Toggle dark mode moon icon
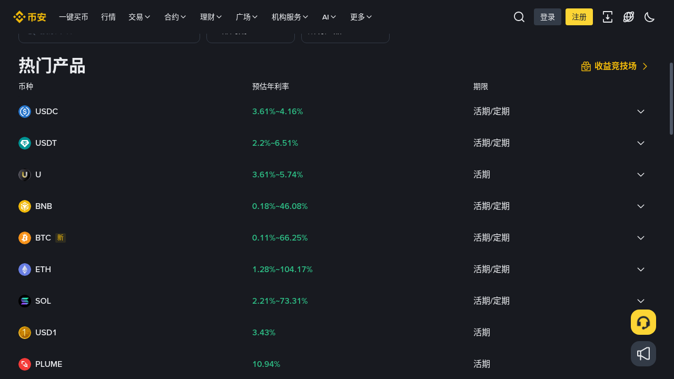 coord(650,17)
